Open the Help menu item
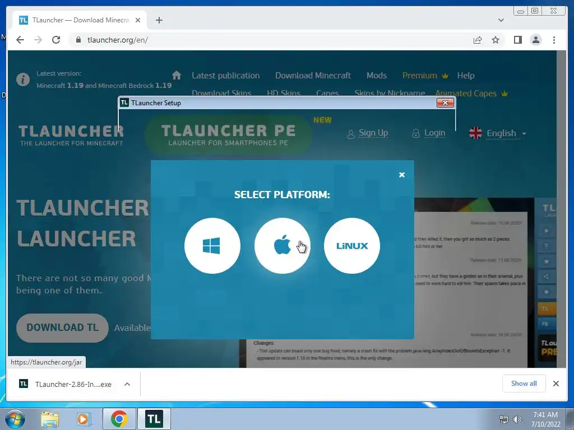Screen dimensions: 574x430 click(466, 76)
